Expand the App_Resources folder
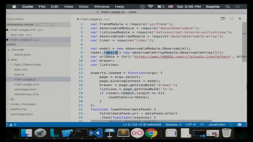Screen dimensions: 253x142 point(11,65)
